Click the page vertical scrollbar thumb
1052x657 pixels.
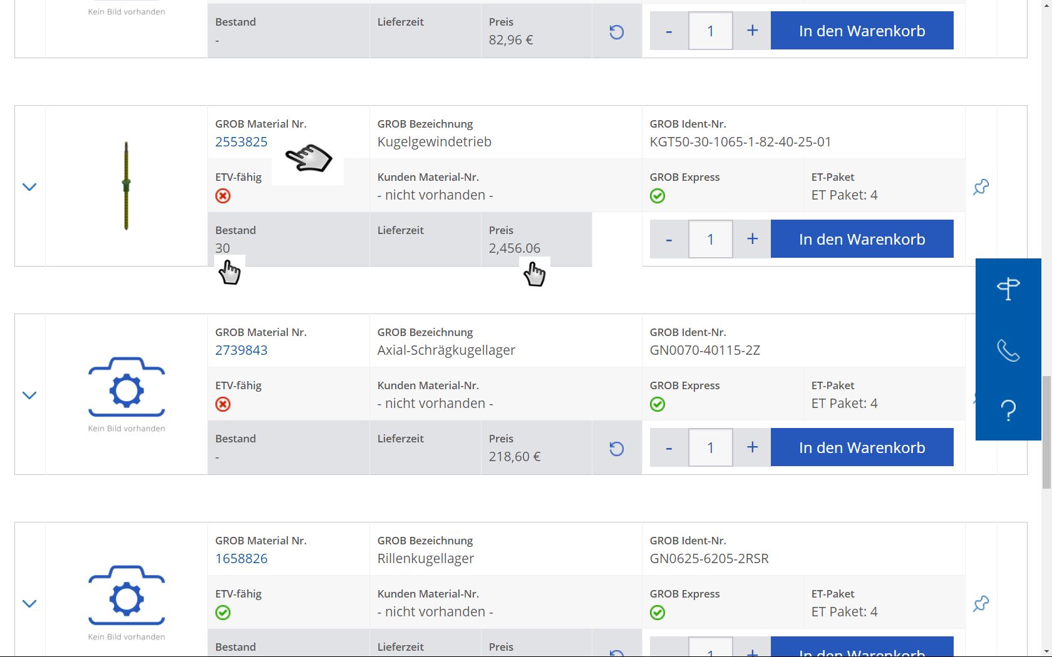tap(1046, 432)
